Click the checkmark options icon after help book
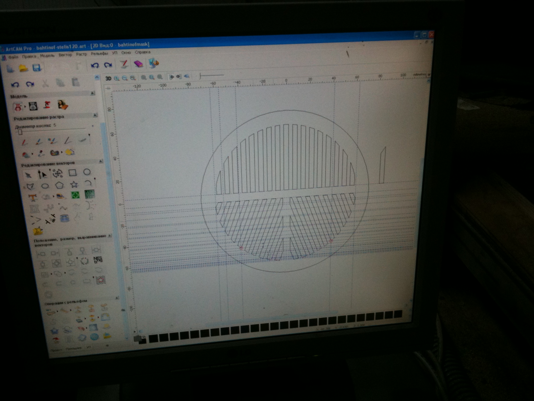 (x=154, y=63)
